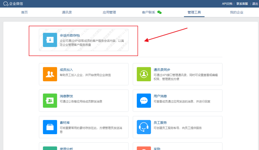Open the 会话内容存档 download icon
This screenshot has width=259, height=150.
50,40
